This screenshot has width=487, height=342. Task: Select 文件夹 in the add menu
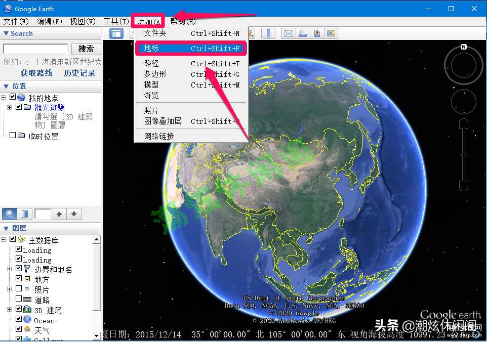191,33
